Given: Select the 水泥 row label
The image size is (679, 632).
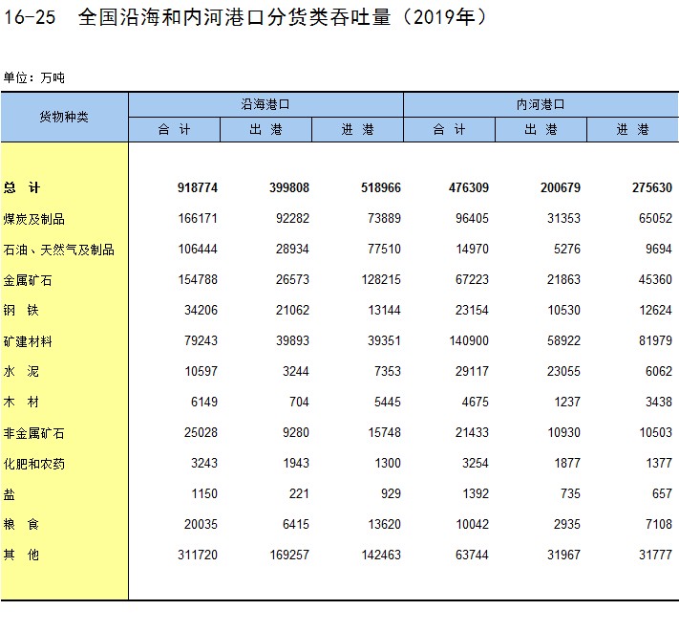Looking at the screenshot, I should click(x=21, y=372).
